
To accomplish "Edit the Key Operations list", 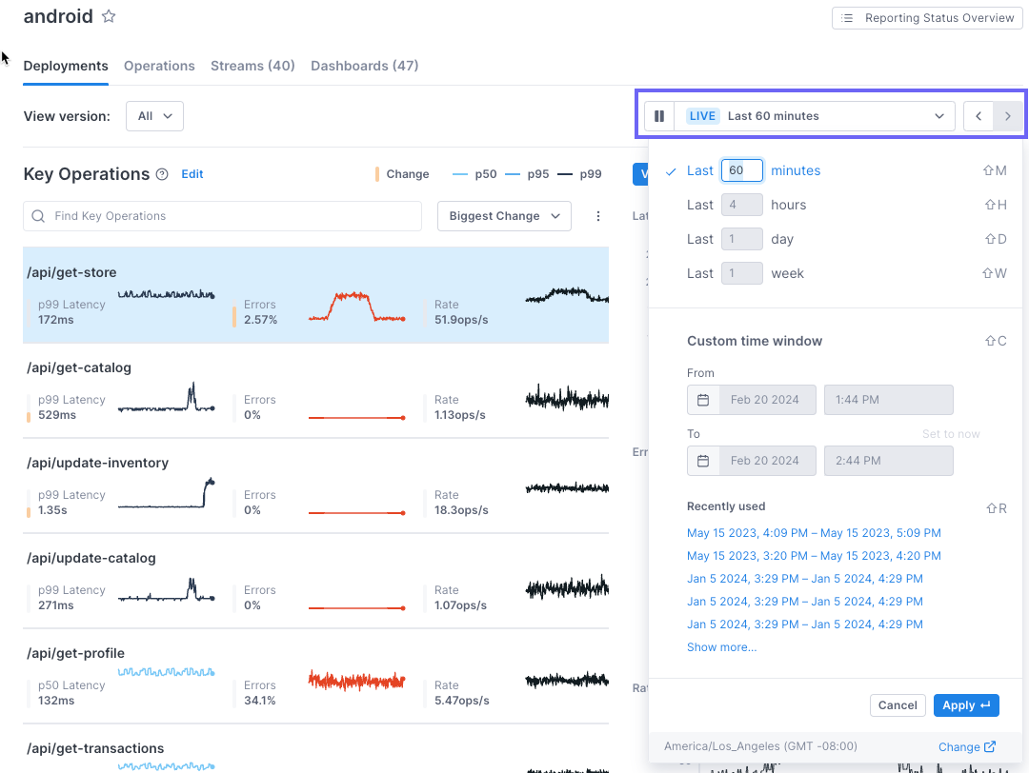I will pos(192,174).
